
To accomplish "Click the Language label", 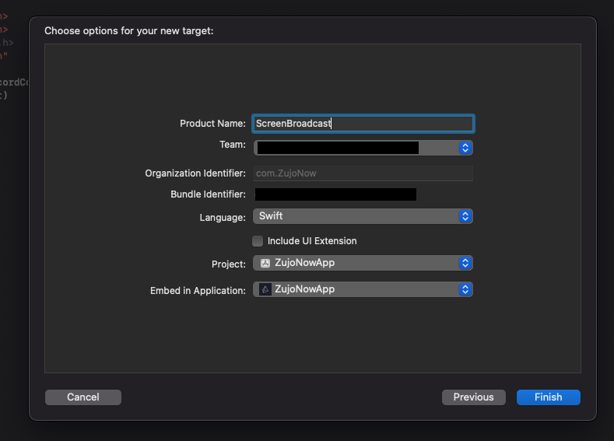I will [x=223, y=218].
